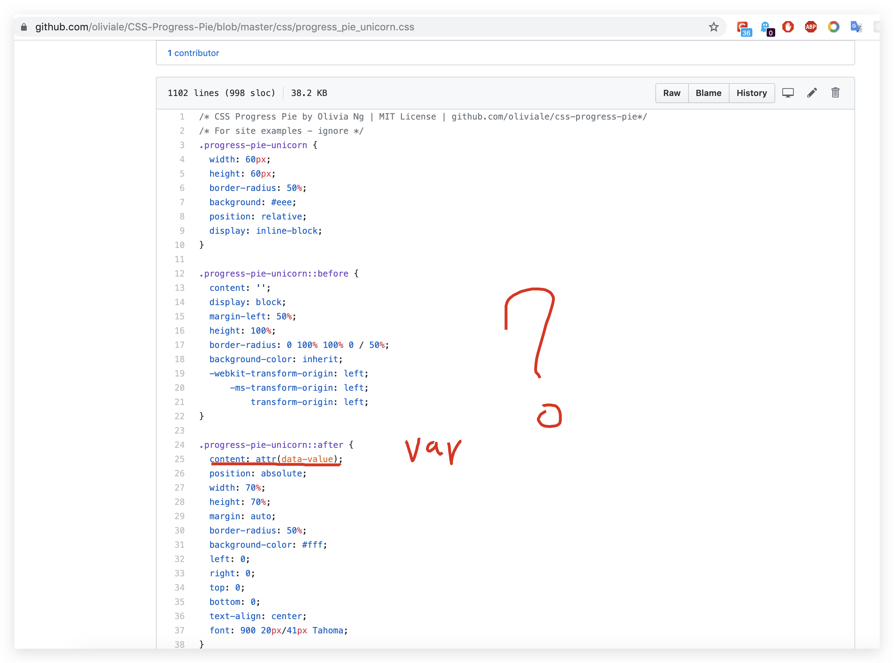Delete this file with trash icon
Image resolution: width=894 pixels, height=663 pixels.
pos(835,93)
